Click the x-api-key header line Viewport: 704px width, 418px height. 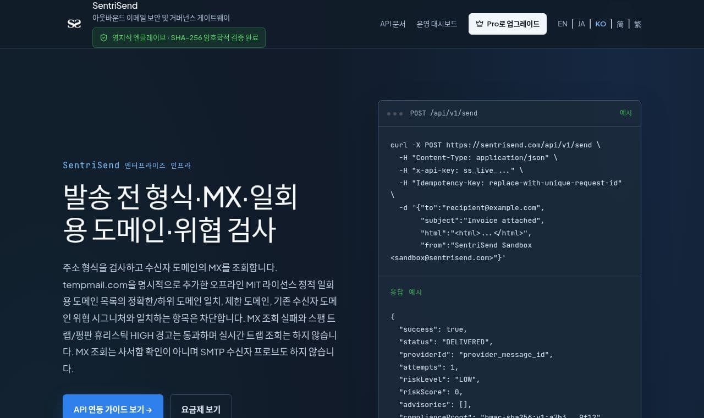tap(461, 170)
